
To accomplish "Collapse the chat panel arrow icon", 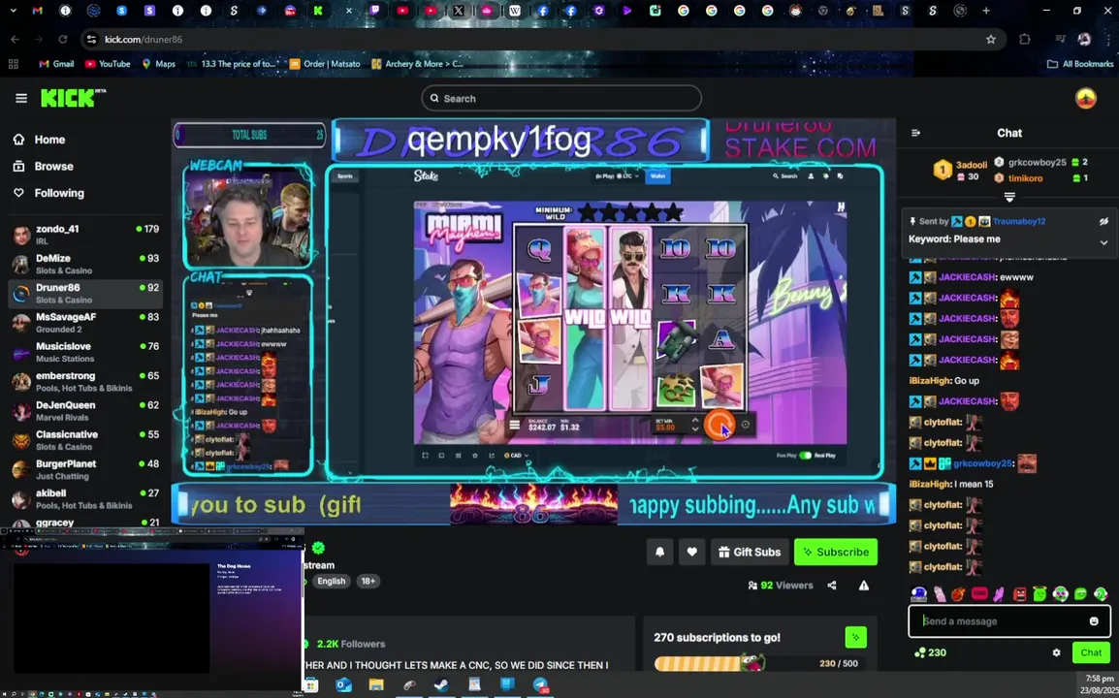I will pos(915,133).
